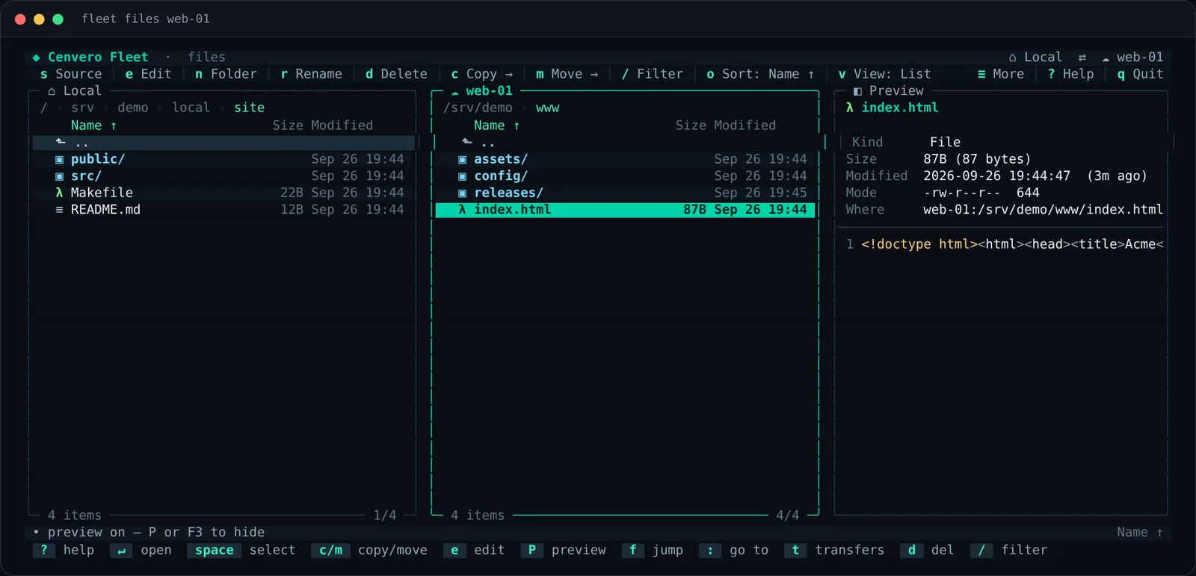This screenshot has width=1196, height=576.
Task: Go to parent directory in Local pane
Action: (224, 143)
